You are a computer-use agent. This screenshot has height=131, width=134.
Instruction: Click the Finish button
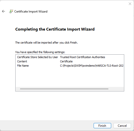[x=102, y=126]
